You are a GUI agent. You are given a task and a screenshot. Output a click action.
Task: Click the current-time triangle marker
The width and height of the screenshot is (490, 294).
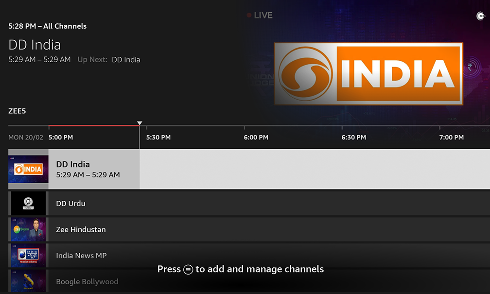click(140, 123)
